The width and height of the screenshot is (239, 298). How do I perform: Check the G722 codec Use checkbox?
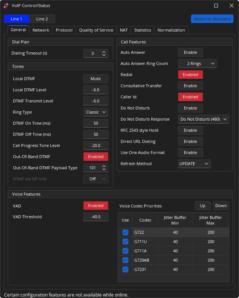(x=125, y=232)
